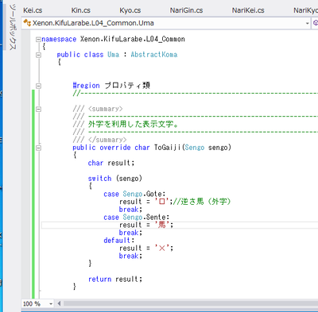The width and height of the screenshot is (318, 312).
Task: Collapse the ToGaiji method outline
Action: tap(38, 148)
